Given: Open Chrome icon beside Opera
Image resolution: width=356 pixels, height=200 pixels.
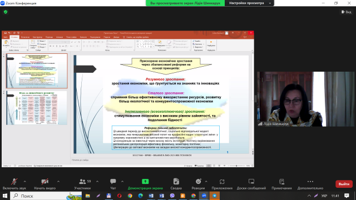Looking at the screenshot, I should coord(130,196).
